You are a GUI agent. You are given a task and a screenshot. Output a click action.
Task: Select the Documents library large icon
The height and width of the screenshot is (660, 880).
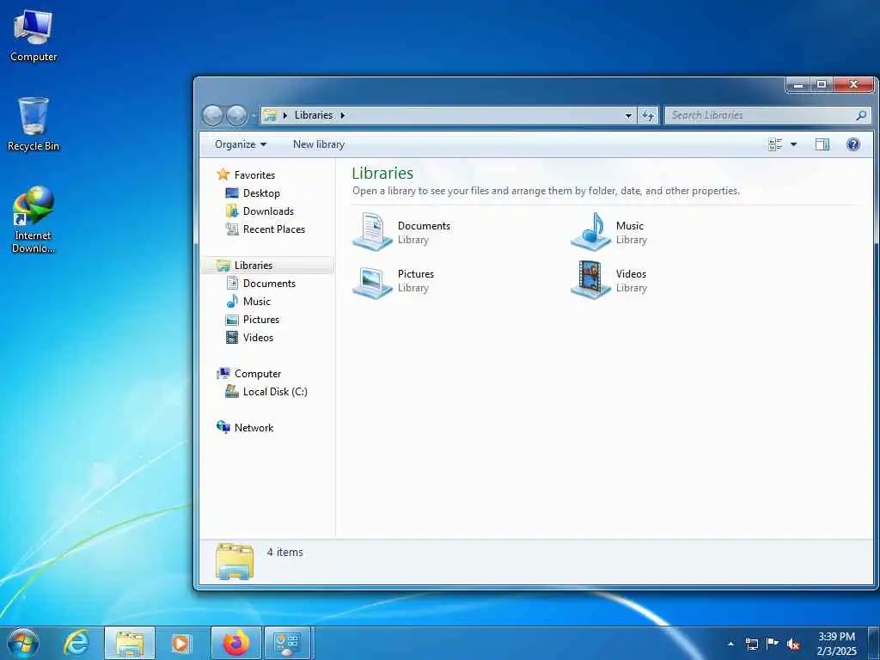point(372,231)
